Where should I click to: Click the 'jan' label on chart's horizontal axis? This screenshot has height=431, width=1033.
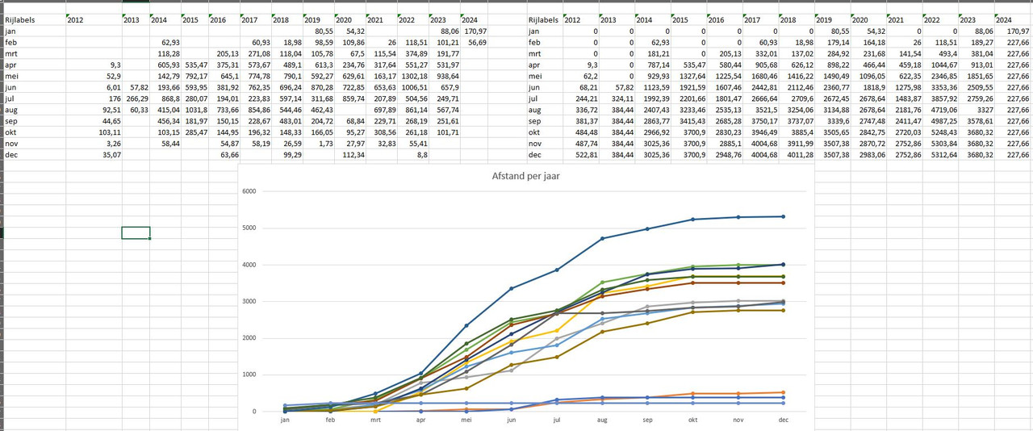pyautogui.click(x=284, y=420)
